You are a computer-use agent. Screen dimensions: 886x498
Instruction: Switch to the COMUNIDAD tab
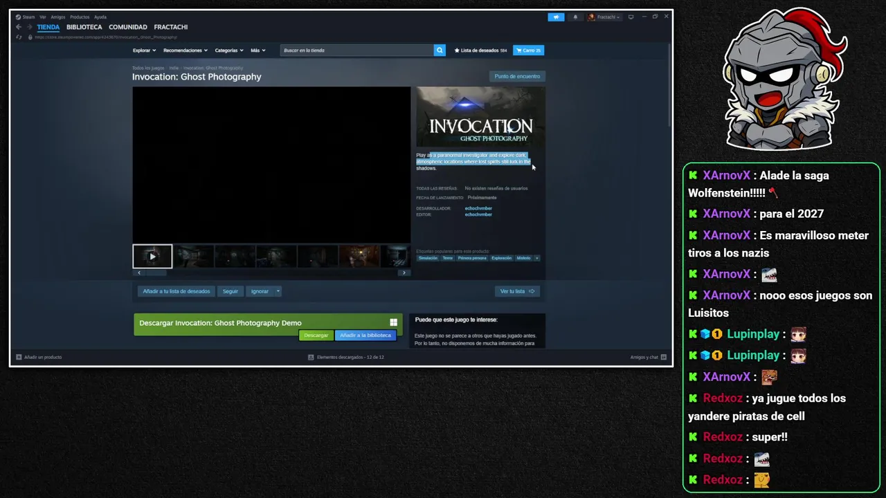[128, 27]
